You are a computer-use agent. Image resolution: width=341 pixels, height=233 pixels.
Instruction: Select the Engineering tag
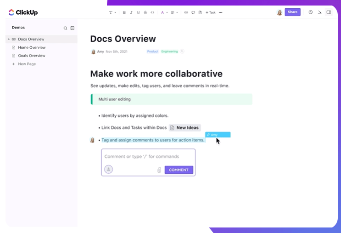[x=169, y=51]
